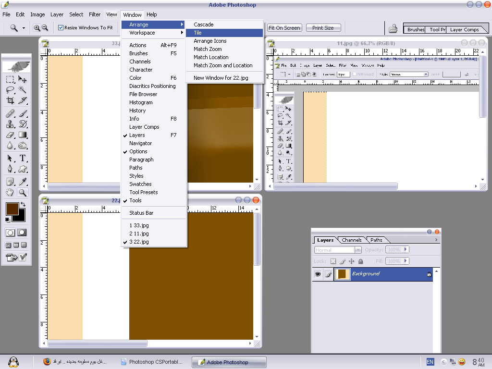Open the File Browser icon in options bar
492x369 pixels.
pos(393,28)
